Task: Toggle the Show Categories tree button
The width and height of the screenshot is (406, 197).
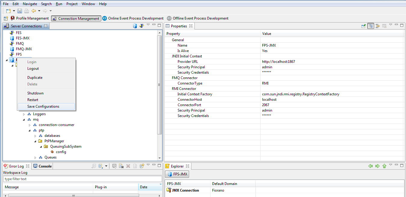Action: [x=371, y=26]
